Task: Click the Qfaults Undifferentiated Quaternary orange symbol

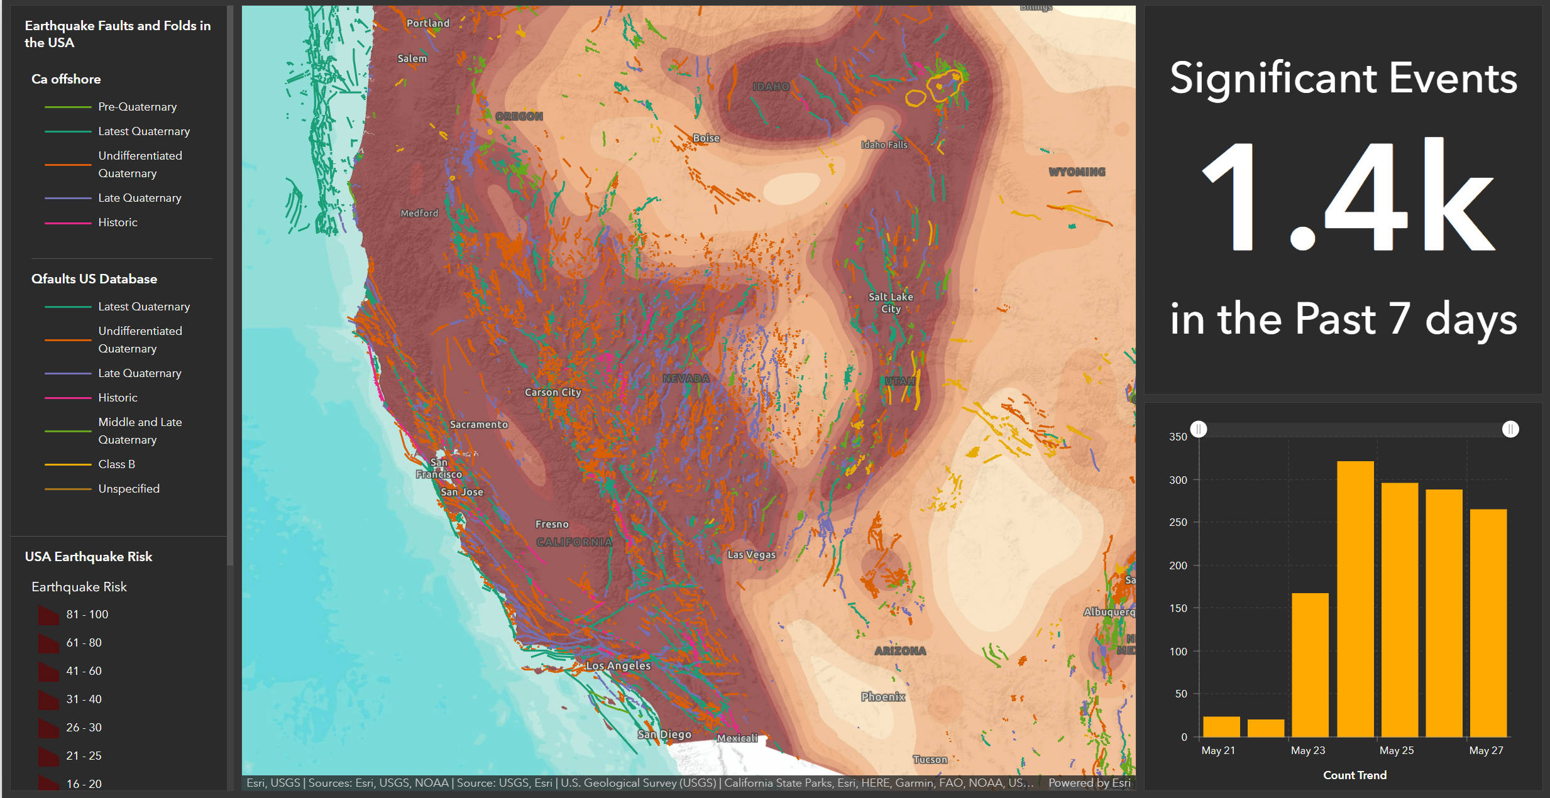Action: tap(68, 341)
